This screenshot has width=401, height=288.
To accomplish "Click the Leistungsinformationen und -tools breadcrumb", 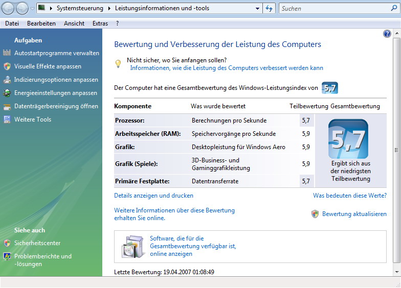I will click(x=162, y=8).
